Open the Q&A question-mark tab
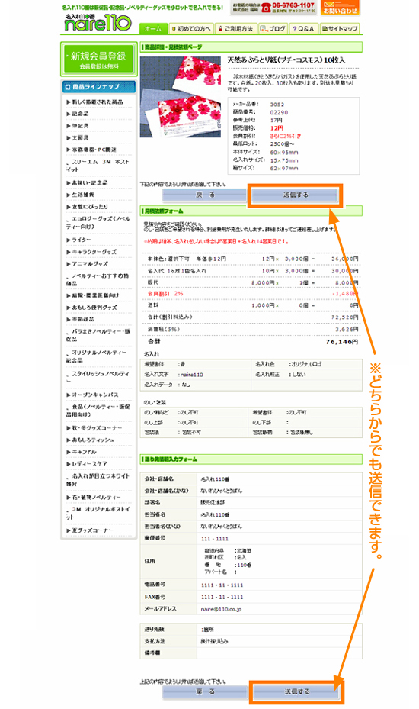This screenshot has width=419, height=709. [303, 28]
